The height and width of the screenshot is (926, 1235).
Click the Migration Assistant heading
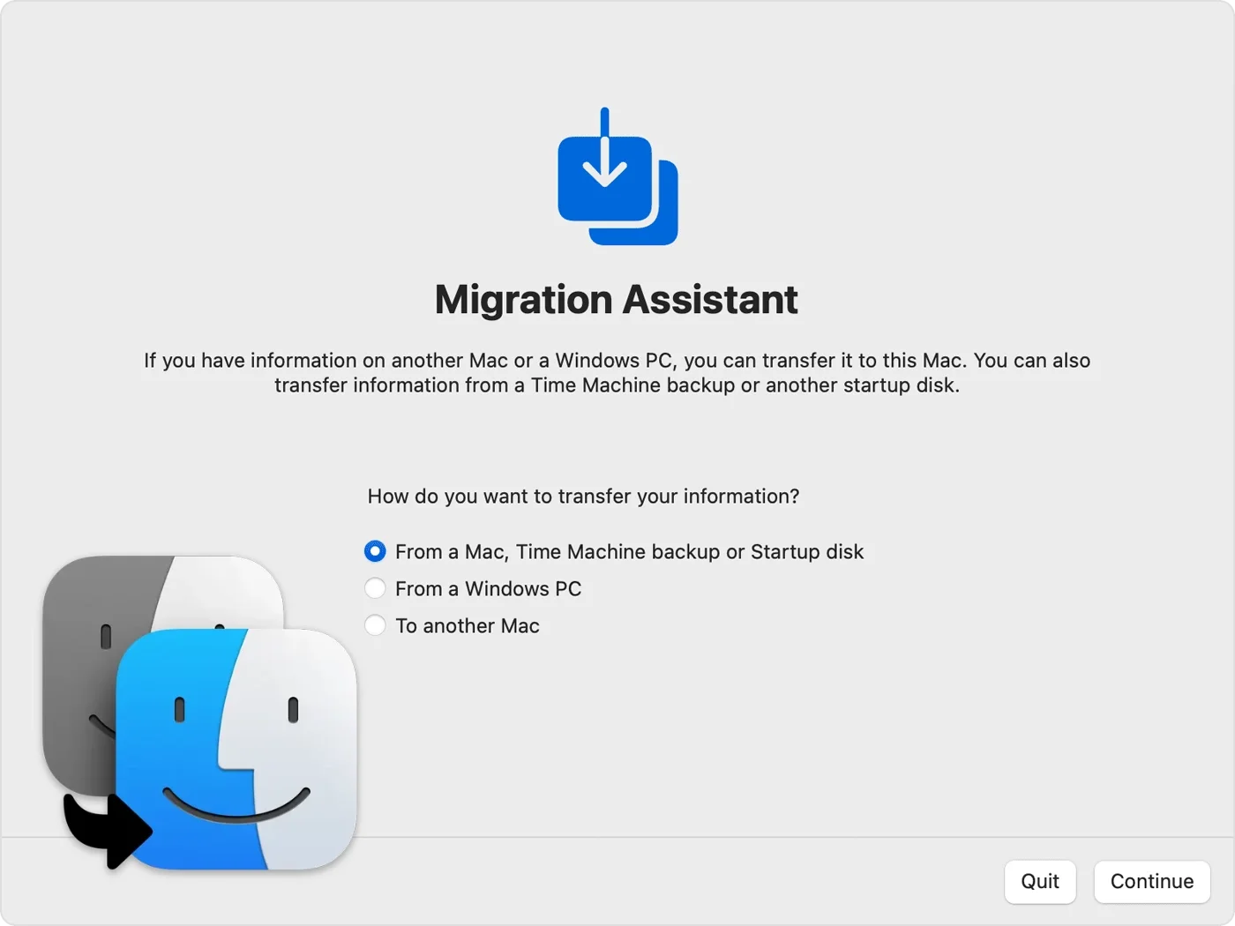point(617,300)
